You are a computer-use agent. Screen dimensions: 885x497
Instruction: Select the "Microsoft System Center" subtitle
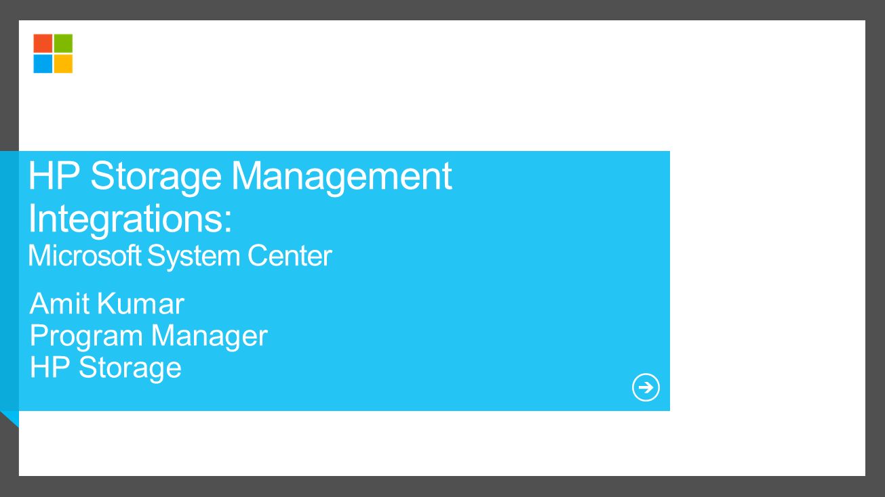pyautogui.click(x=180, y=257)
